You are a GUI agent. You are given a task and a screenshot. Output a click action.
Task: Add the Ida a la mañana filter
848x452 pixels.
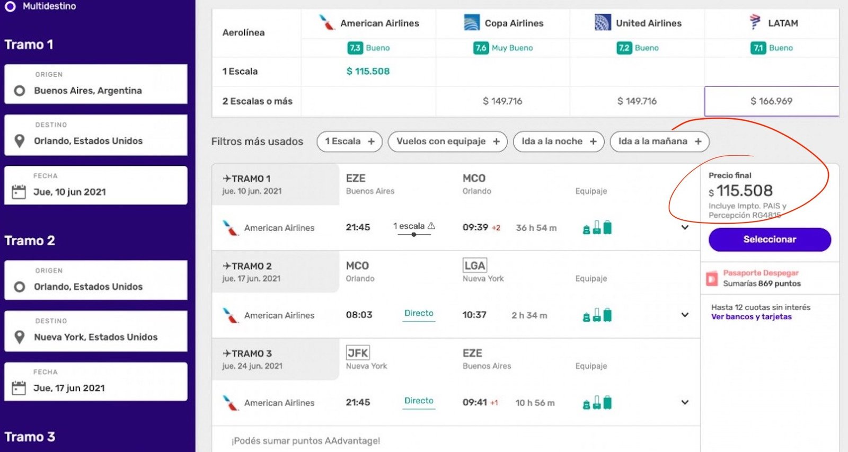coord(660,141)
